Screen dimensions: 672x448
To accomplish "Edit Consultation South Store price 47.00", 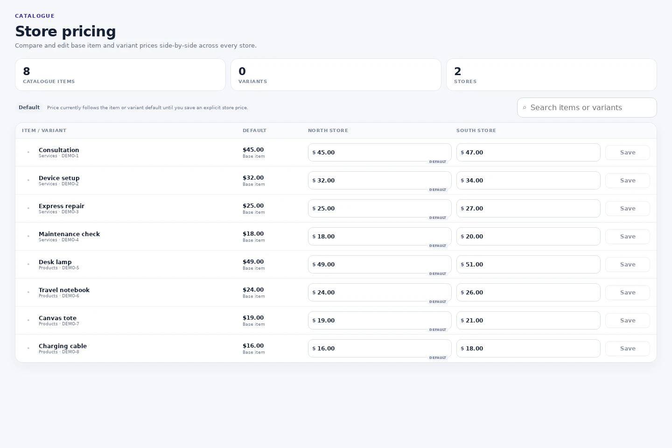I will tap(528, 153).
